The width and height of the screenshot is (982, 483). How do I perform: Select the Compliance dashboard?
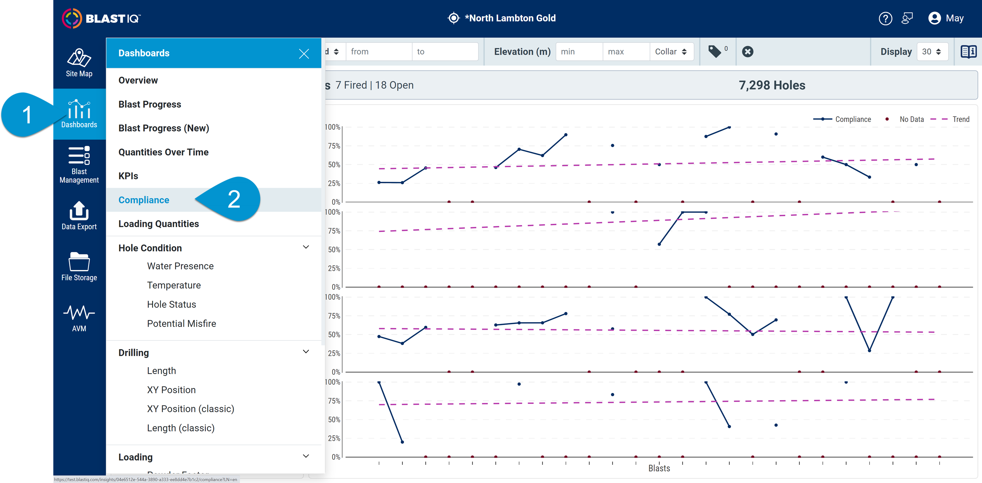click(x=144, y=200)
